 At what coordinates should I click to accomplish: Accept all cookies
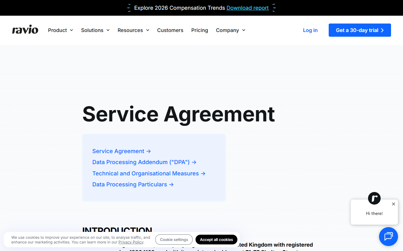tap(216, 240)
